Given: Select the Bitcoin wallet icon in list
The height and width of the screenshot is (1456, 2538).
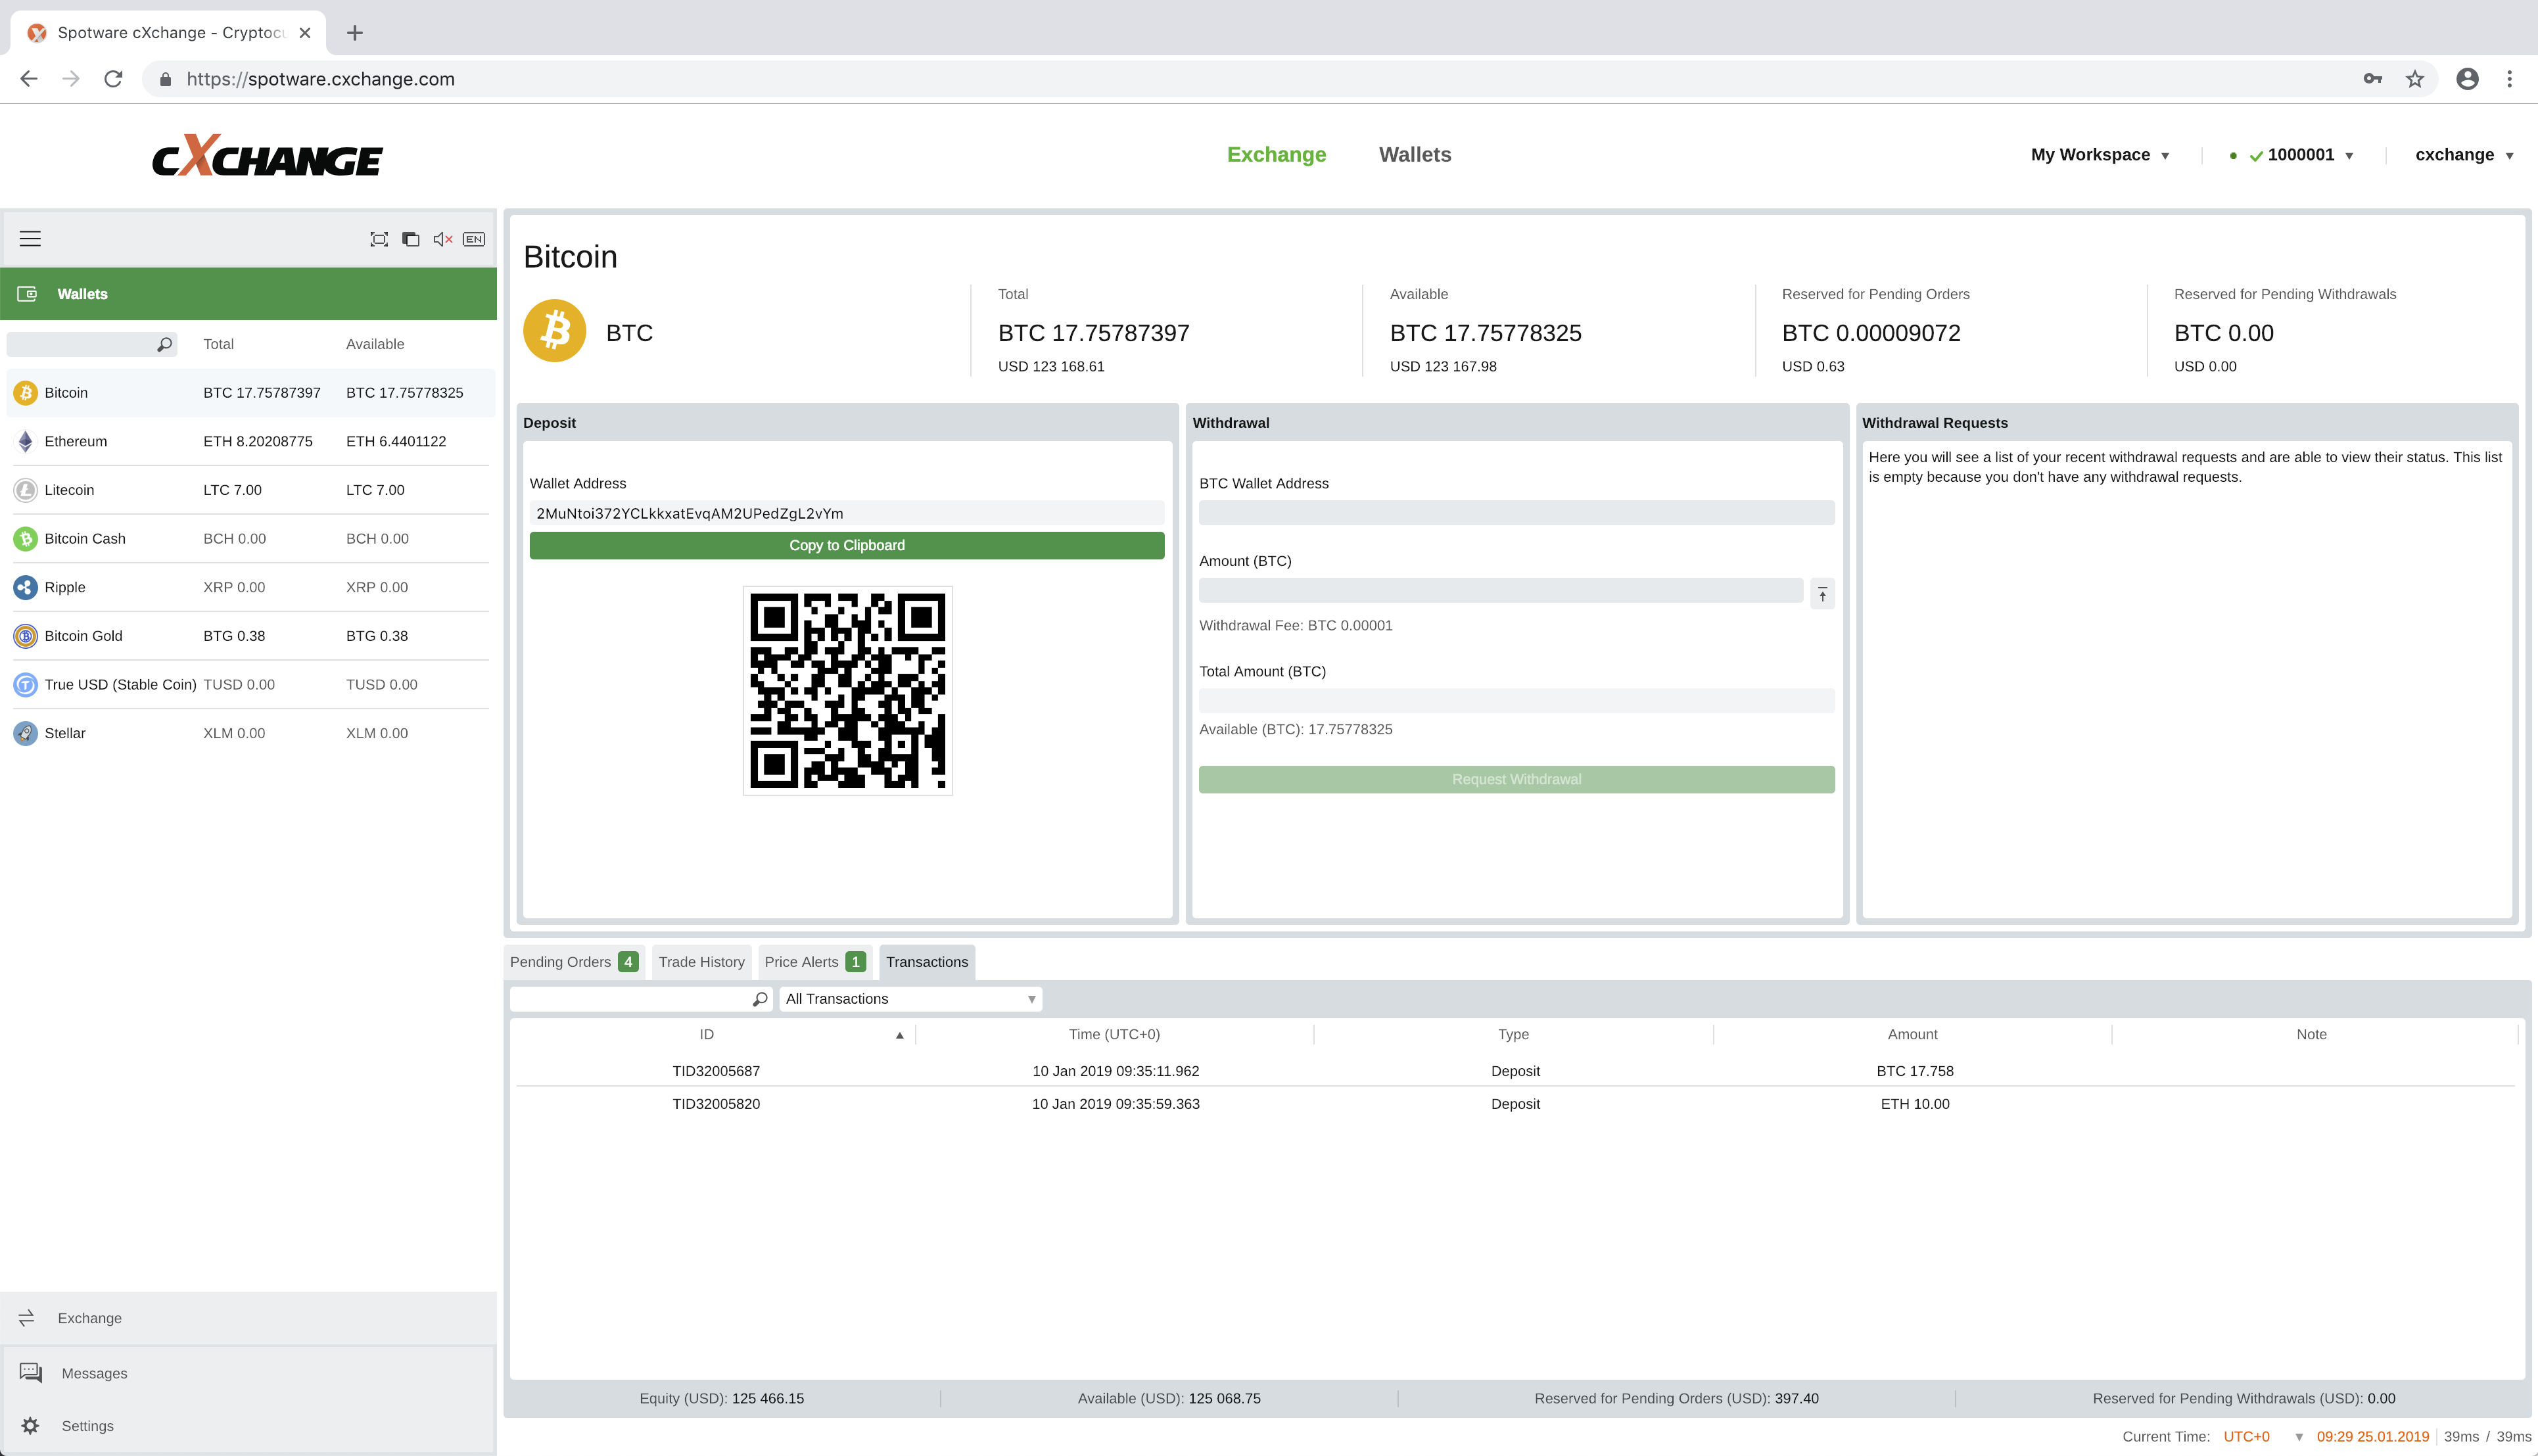Looking at the screenshot, I should 26,393.
